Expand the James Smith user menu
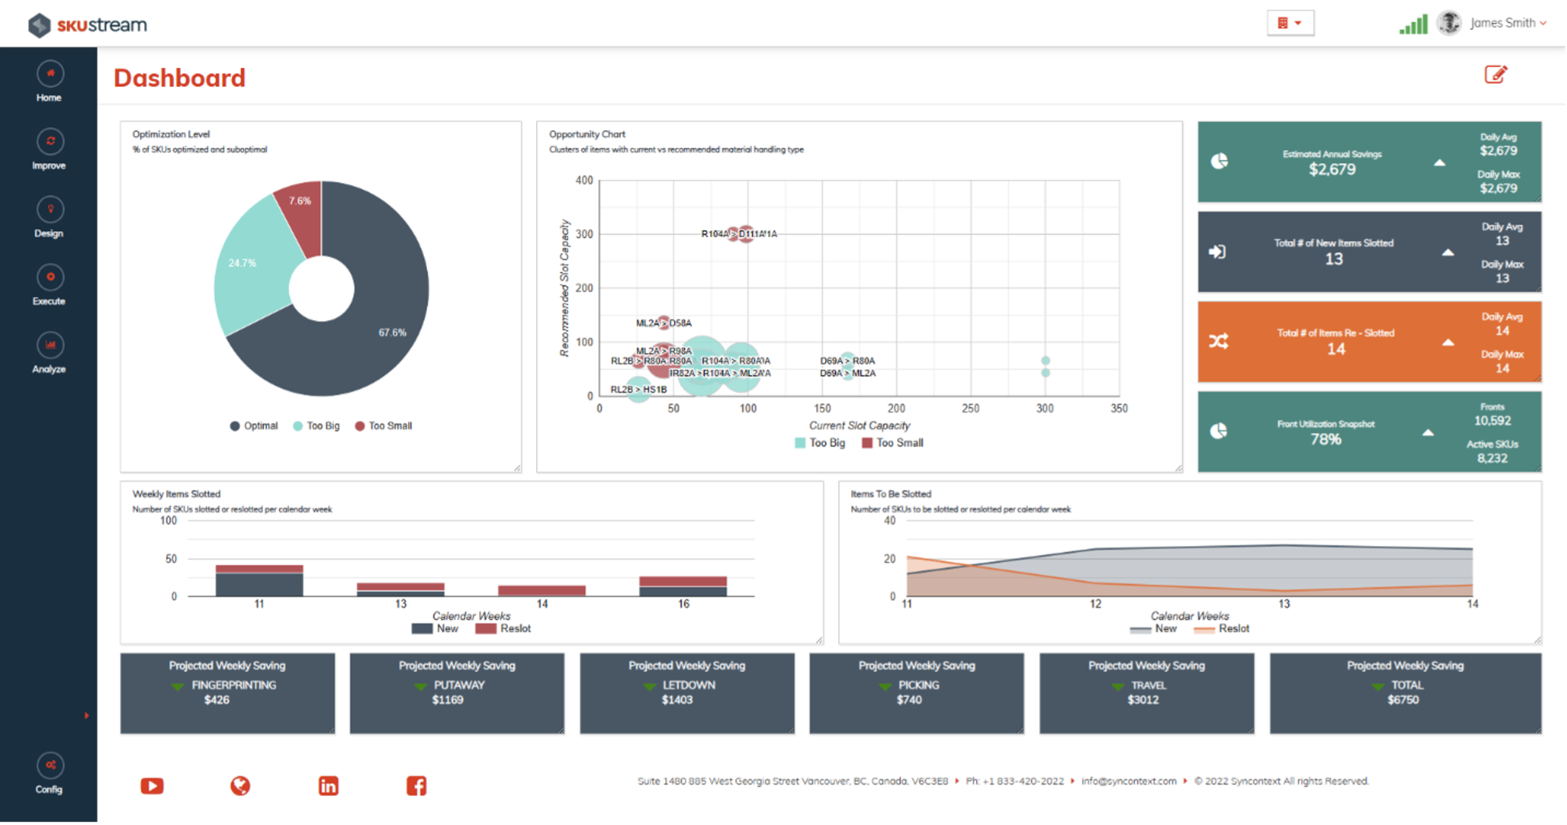 pyautogui.click(x=1509, y=23)
